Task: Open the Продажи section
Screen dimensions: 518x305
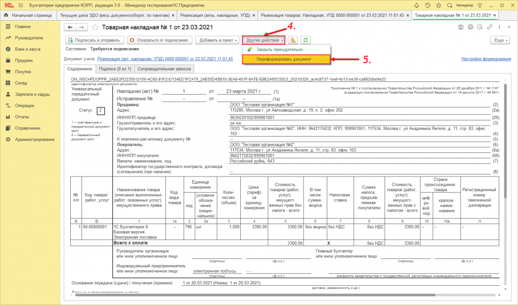Action: pos(24,61)
